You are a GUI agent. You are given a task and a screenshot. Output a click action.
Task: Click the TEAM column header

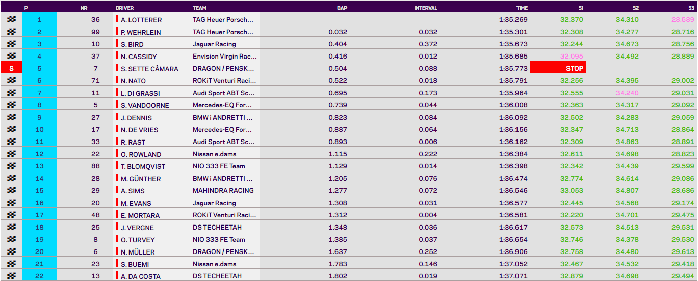point(199,8)
